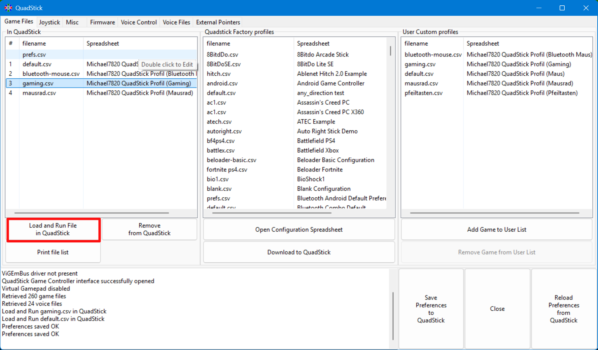Screen dimensions: 598x350
Task: Click the In QuadStick horizontal scrollbar
Action: coord(92,213)
